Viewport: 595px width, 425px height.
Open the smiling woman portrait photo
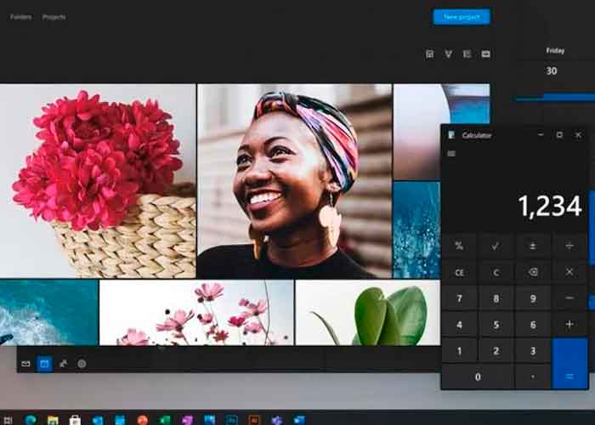click(294, 180)
